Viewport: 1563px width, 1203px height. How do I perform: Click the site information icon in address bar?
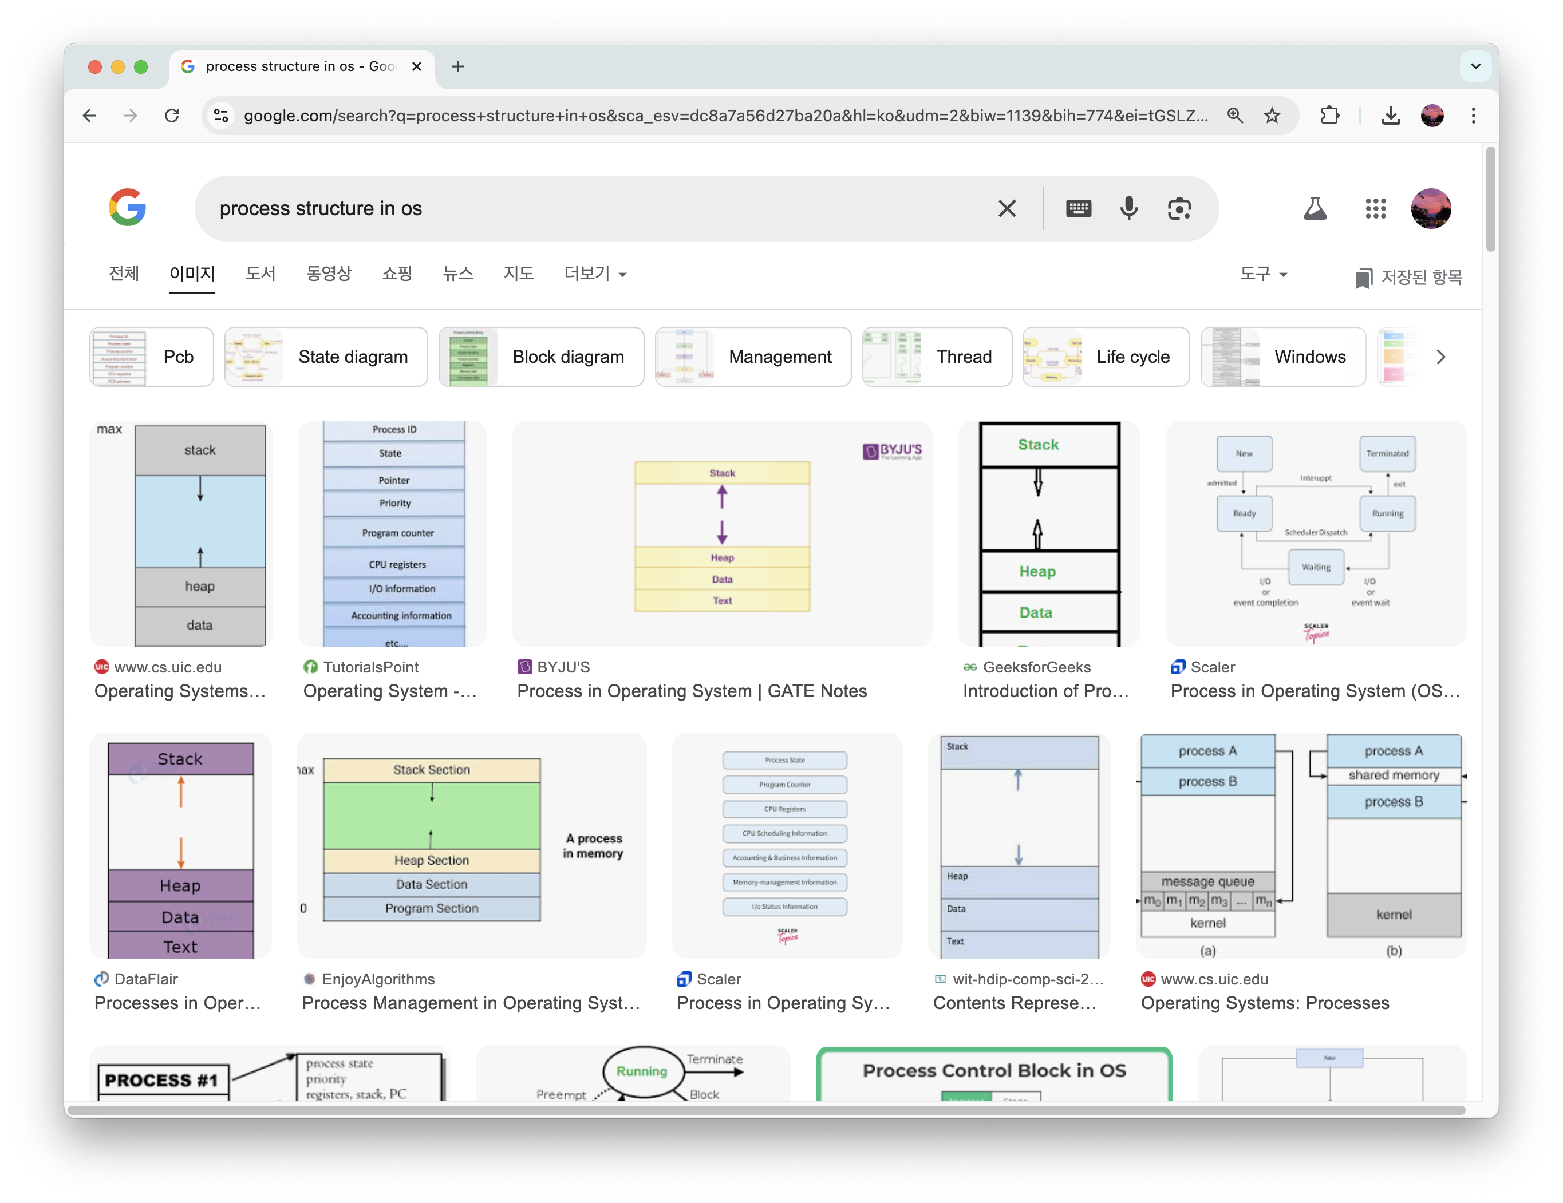click(x=221, y=115)
